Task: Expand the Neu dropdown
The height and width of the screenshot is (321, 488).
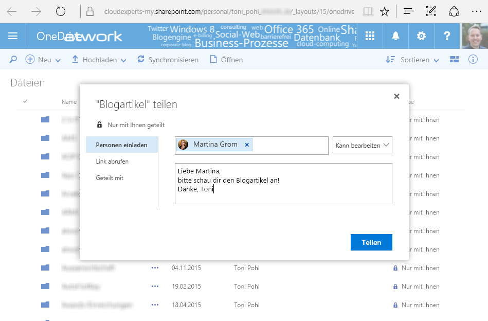Action: click(x=43, y=60)
